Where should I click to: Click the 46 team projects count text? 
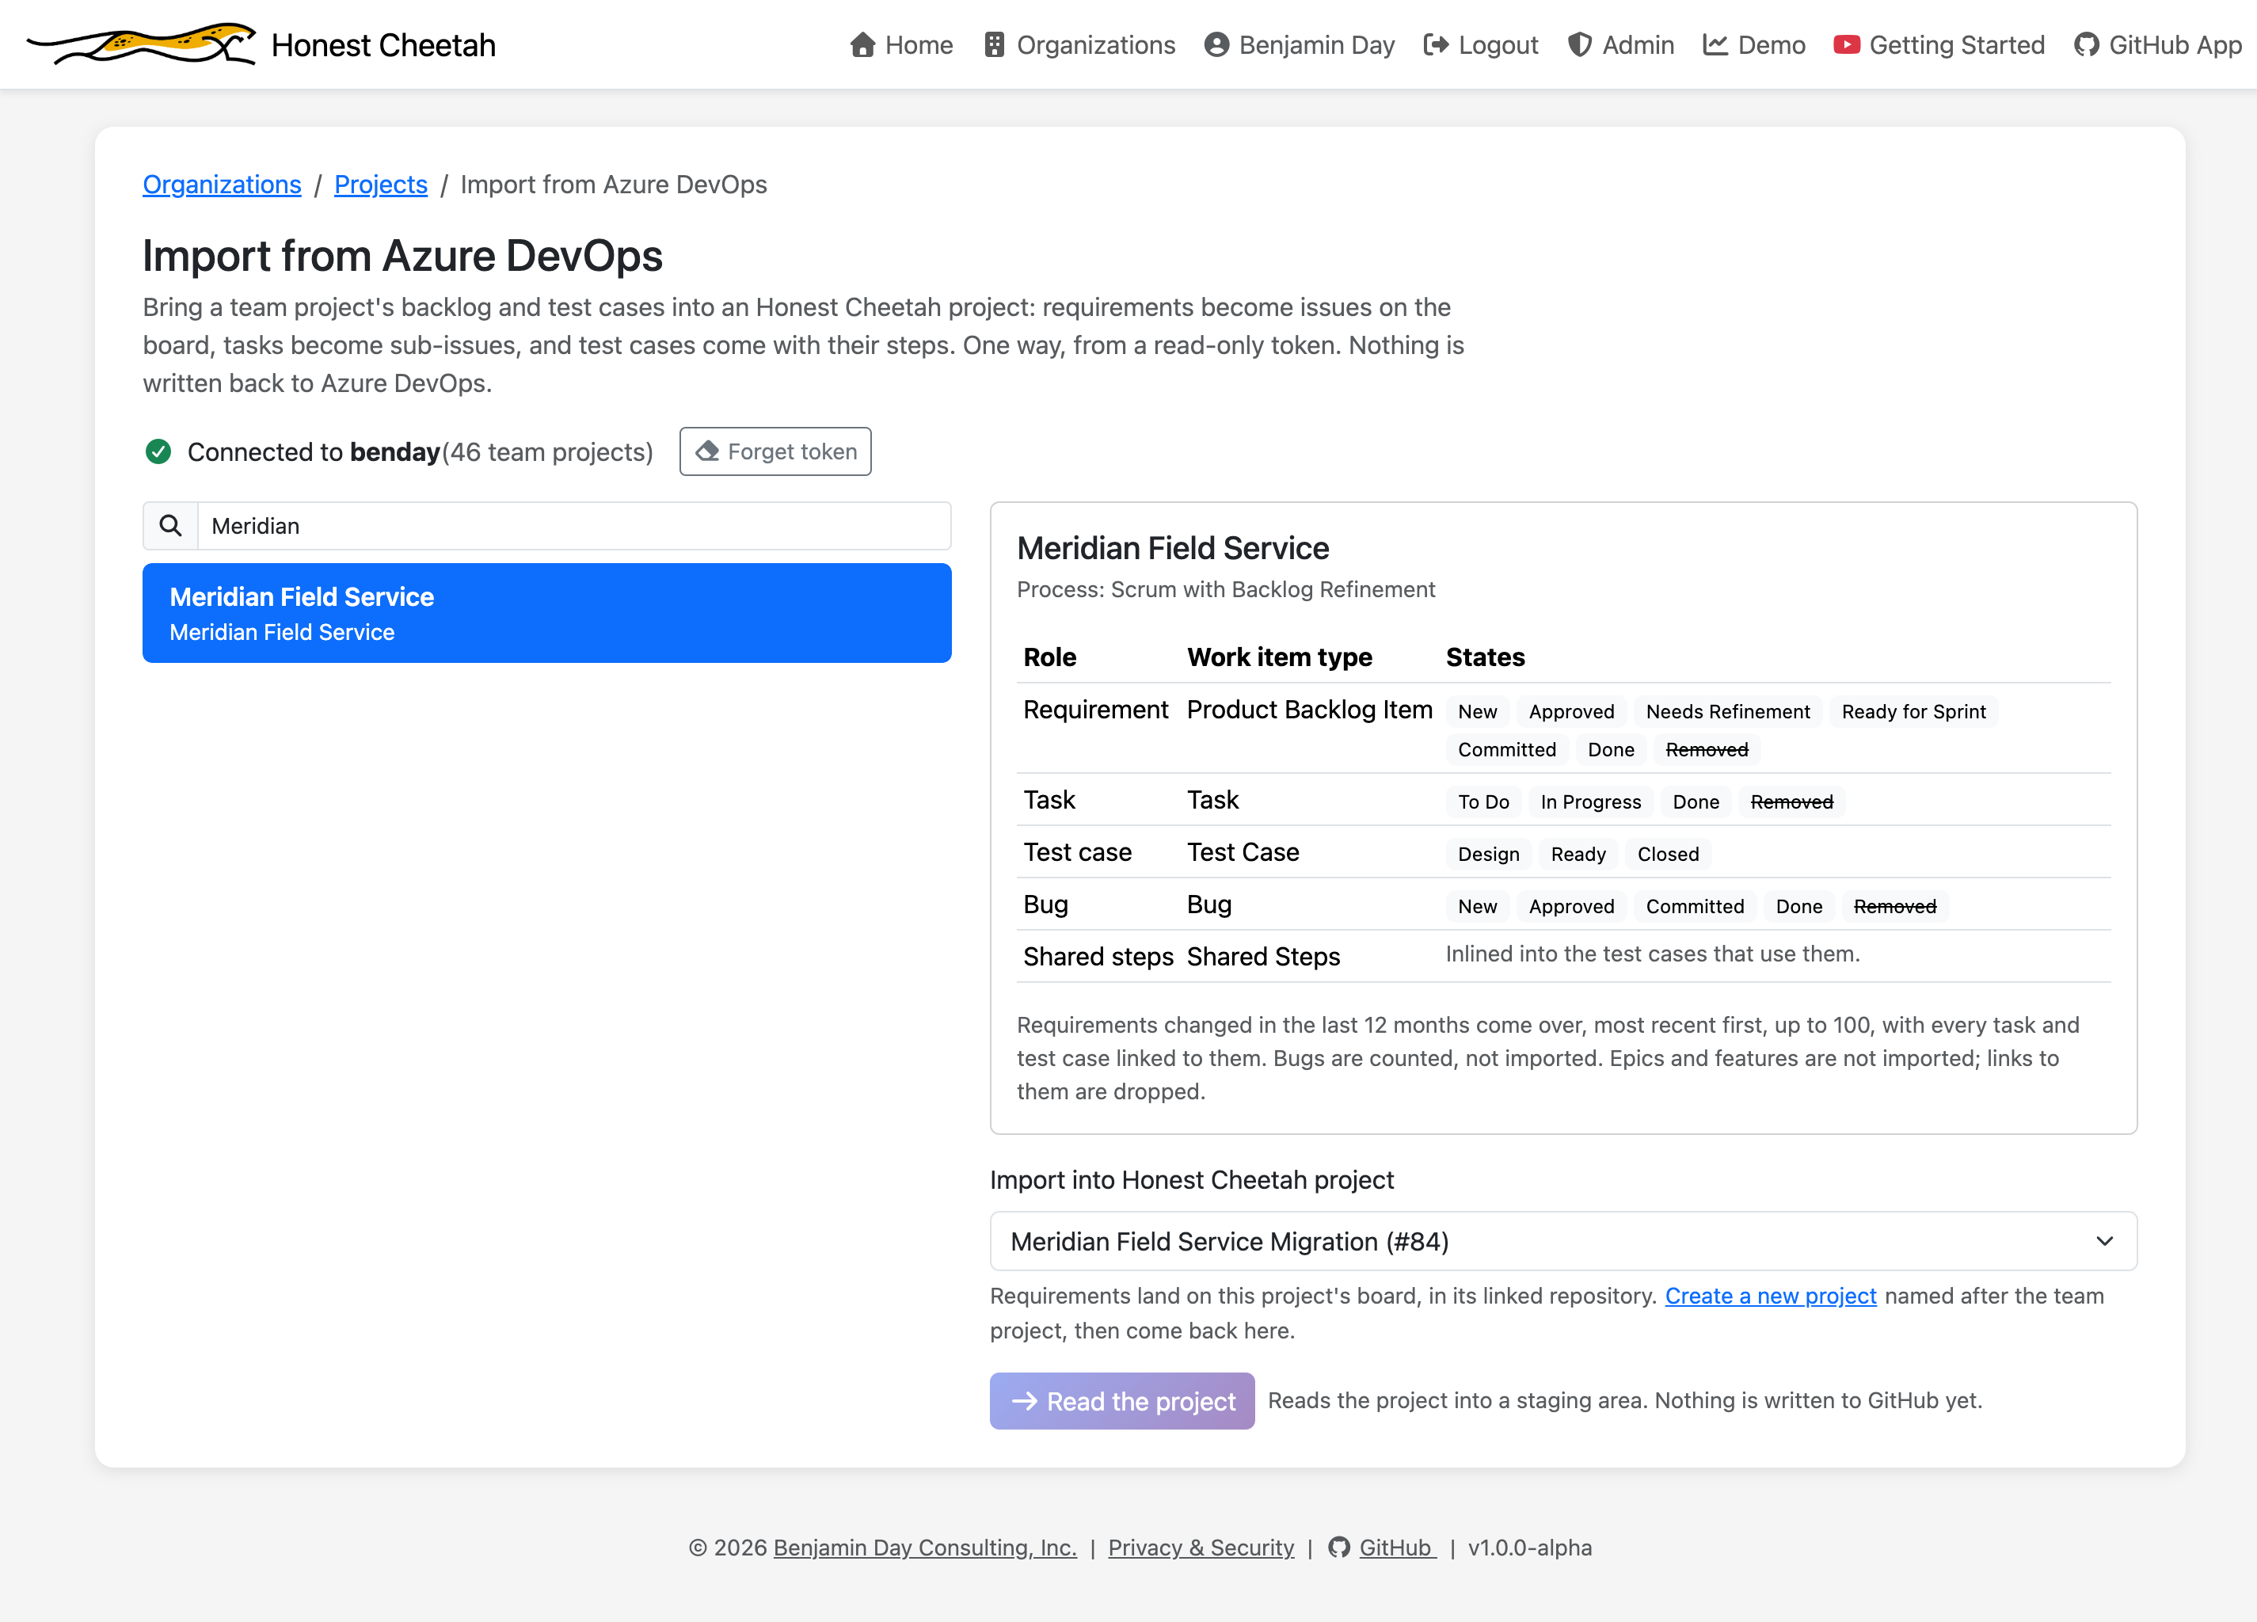(x=547, y=451)
